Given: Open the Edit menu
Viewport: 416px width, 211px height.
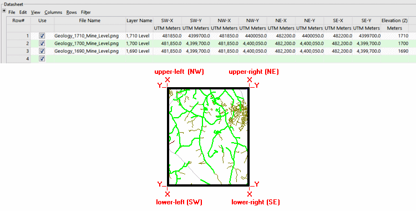Looking at the screenshot, I should pos(23,12).
